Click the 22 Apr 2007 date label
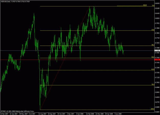This screenshot has width=160, height=115. pos(14,114)
